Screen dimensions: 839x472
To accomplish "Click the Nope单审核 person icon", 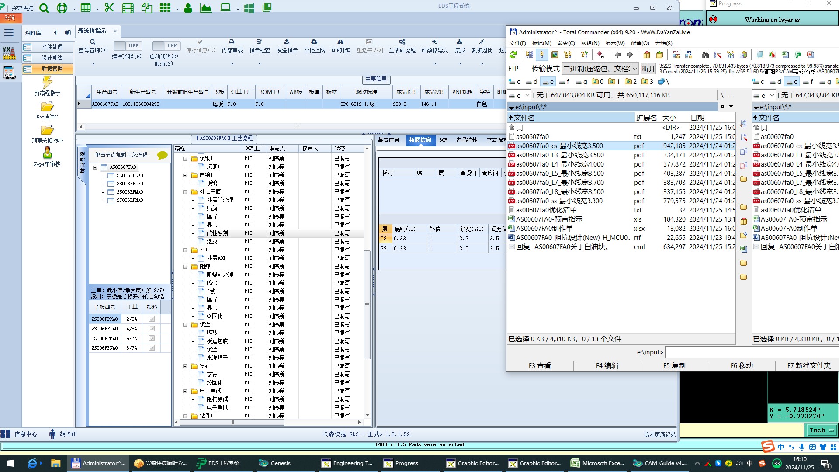I will pyautogui.click(x=47, y=153).
